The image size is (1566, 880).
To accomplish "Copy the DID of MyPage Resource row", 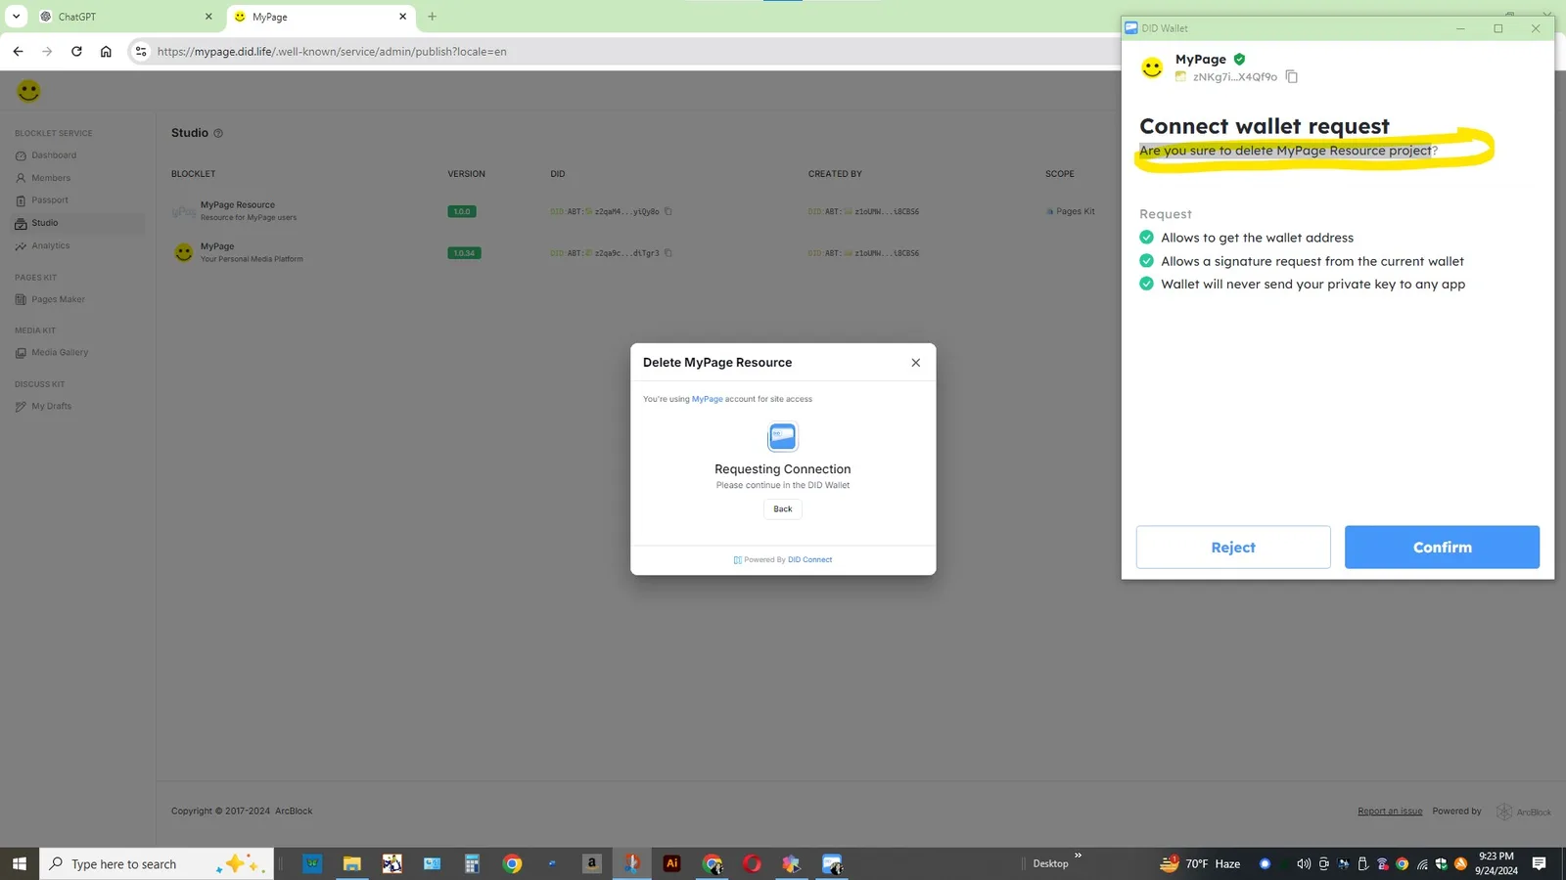I will (x=668, y=211).
